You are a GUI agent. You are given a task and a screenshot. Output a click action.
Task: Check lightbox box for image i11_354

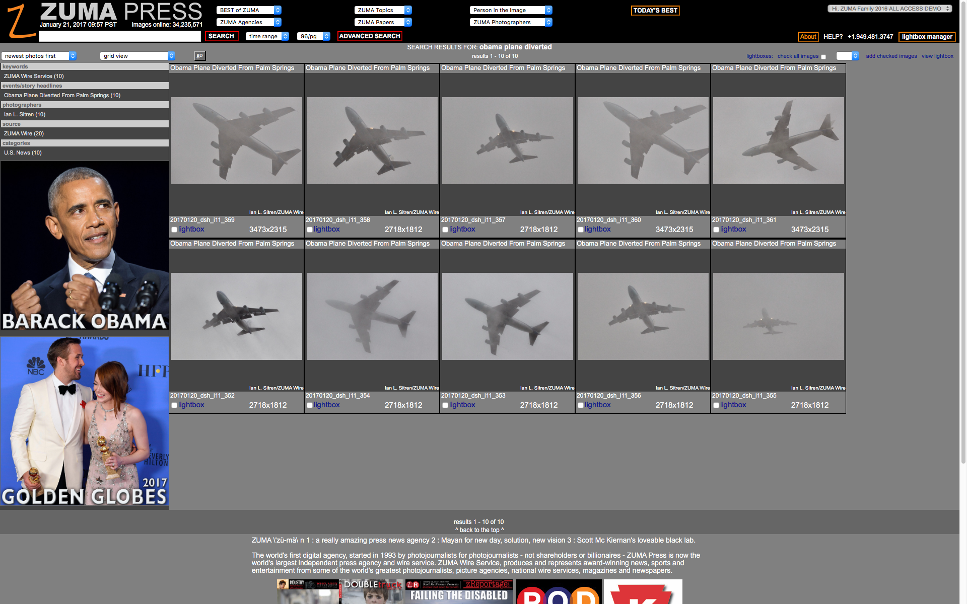[310, 405]
